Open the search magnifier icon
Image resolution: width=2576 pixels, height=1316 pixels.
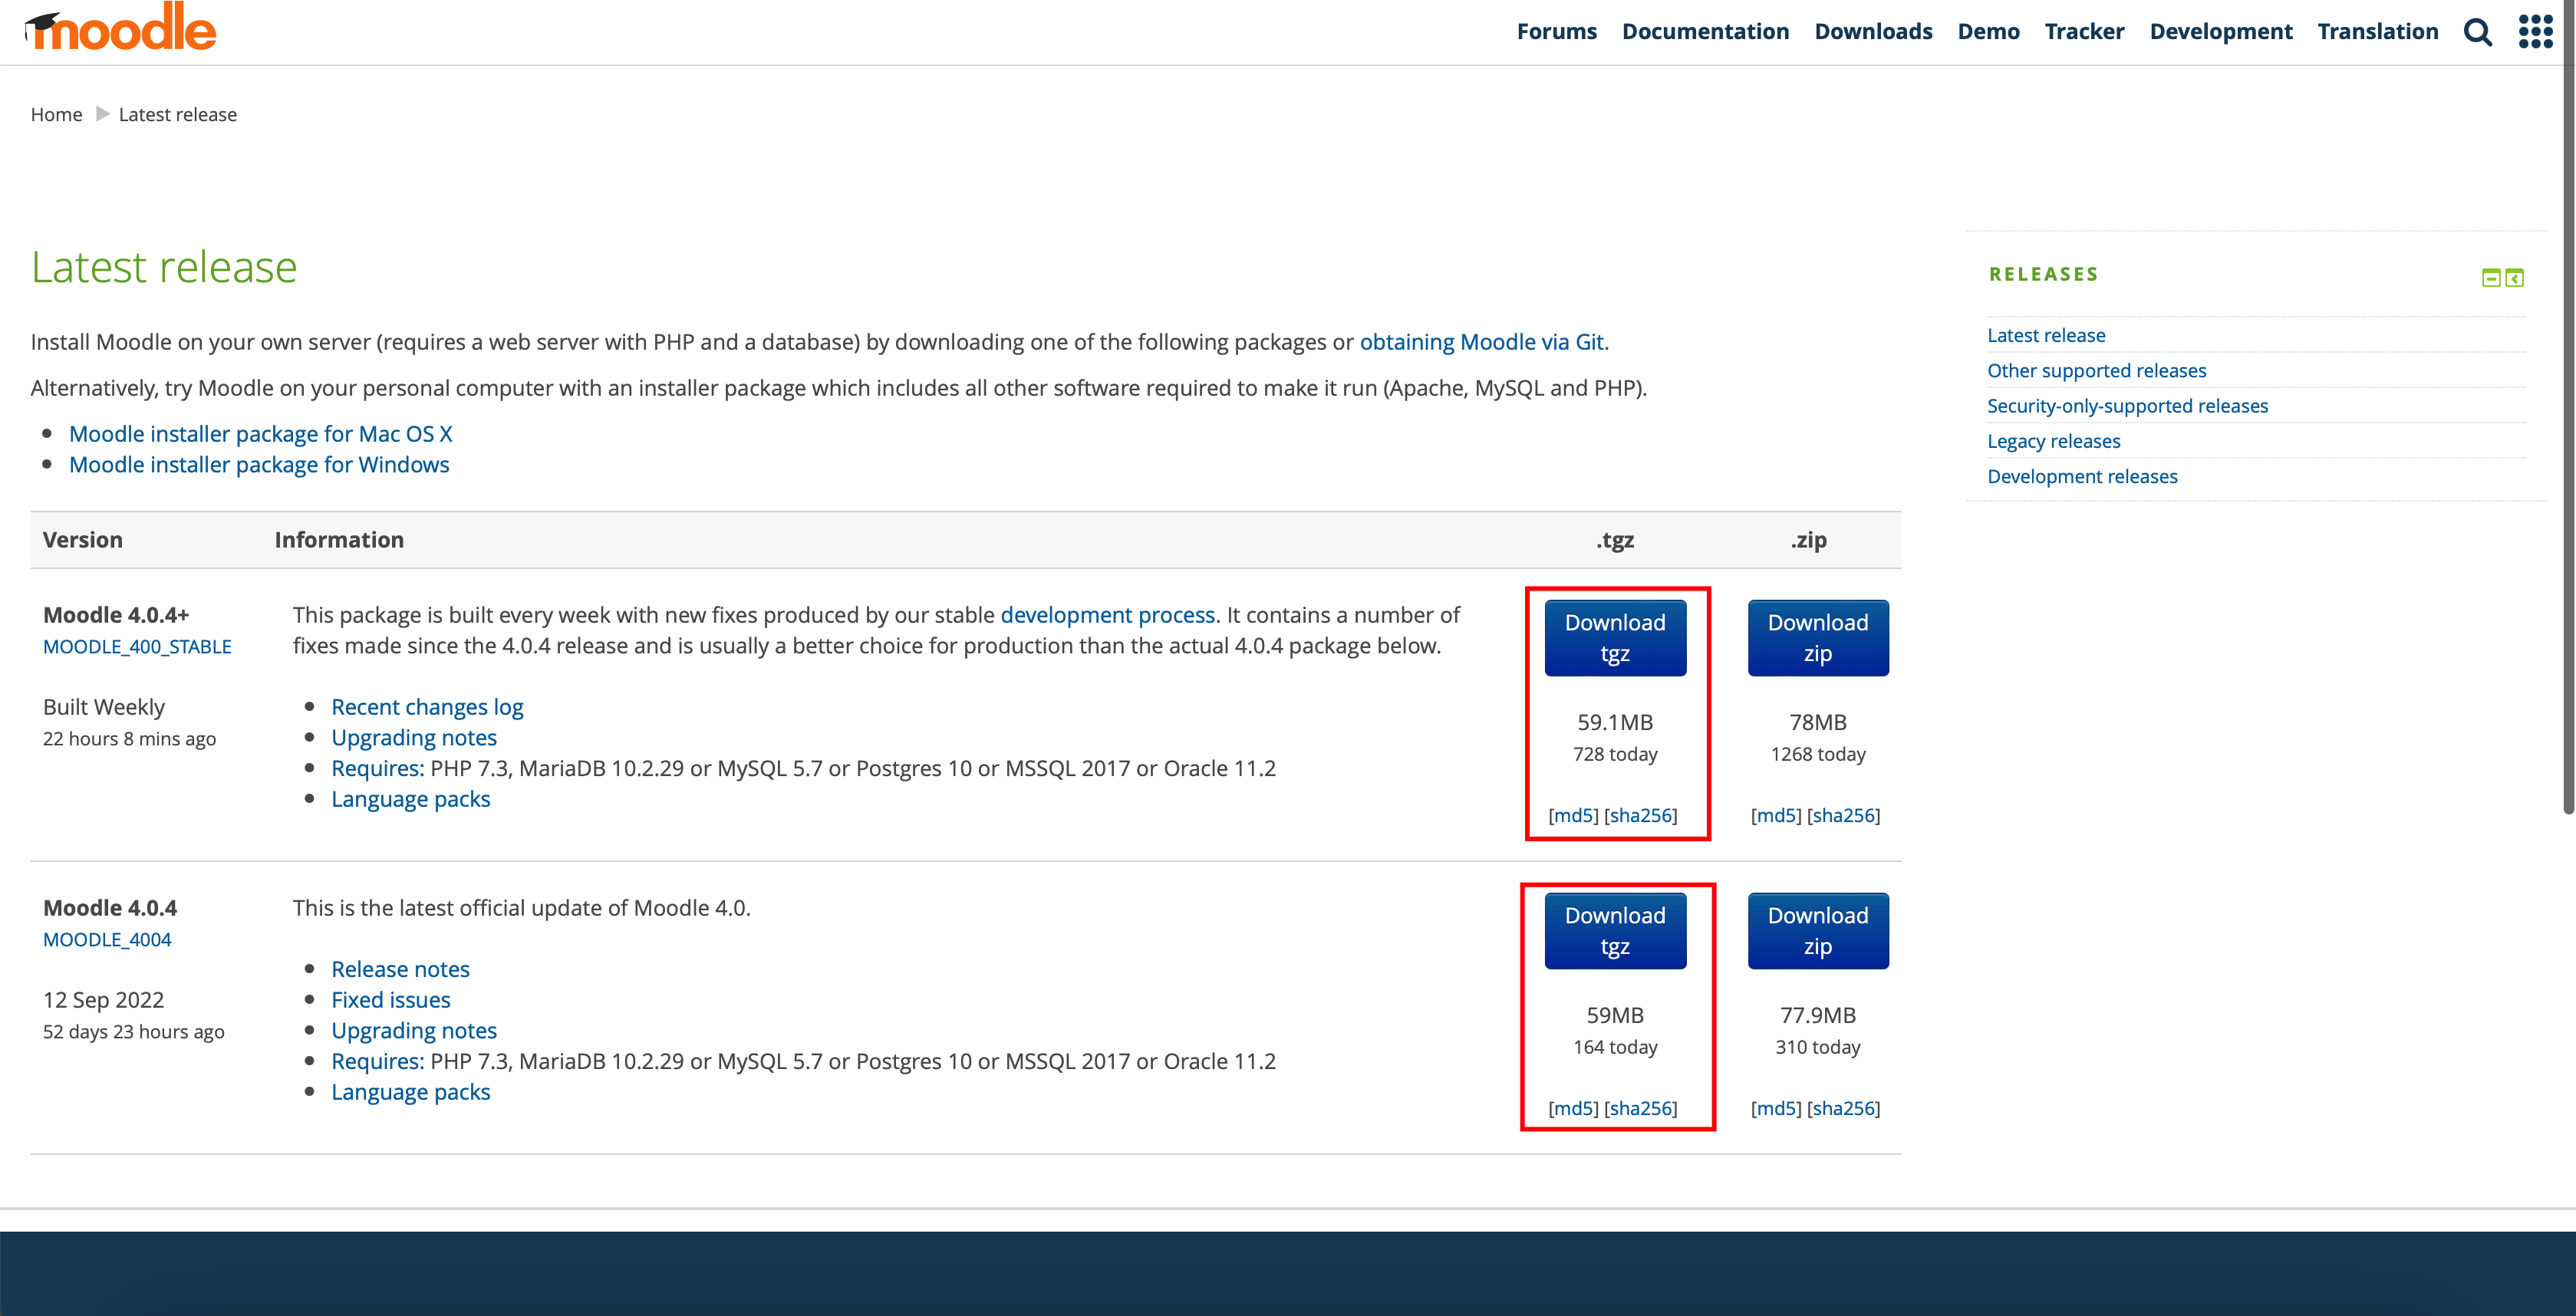pos(2477,32)
